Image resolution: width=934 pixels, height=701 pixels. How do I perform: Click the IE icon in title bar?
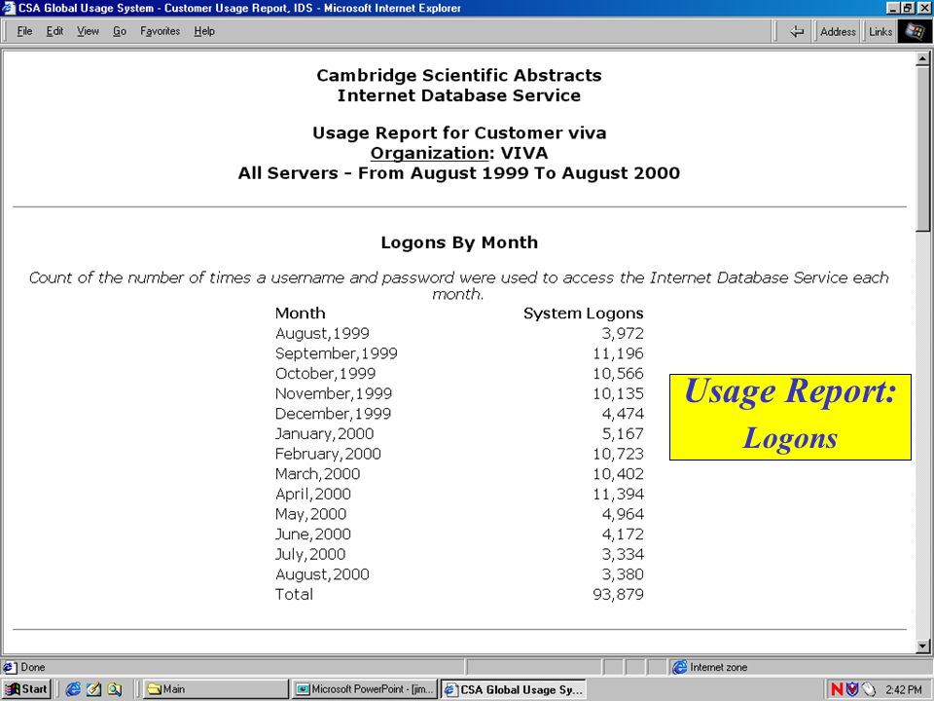[x=9, y=8]
